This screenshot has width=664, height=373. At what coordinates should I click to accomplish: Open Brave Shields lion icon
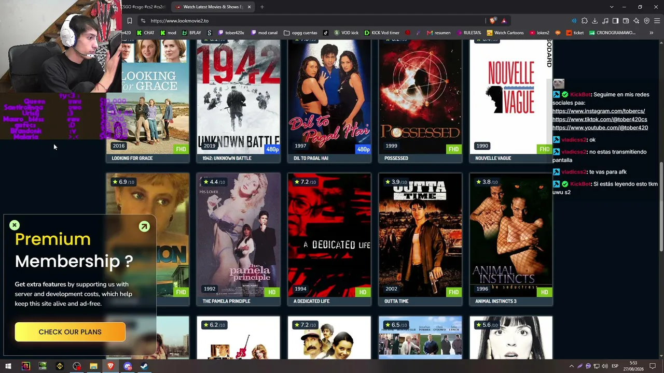pyautogui.click(x=492, y=21)
